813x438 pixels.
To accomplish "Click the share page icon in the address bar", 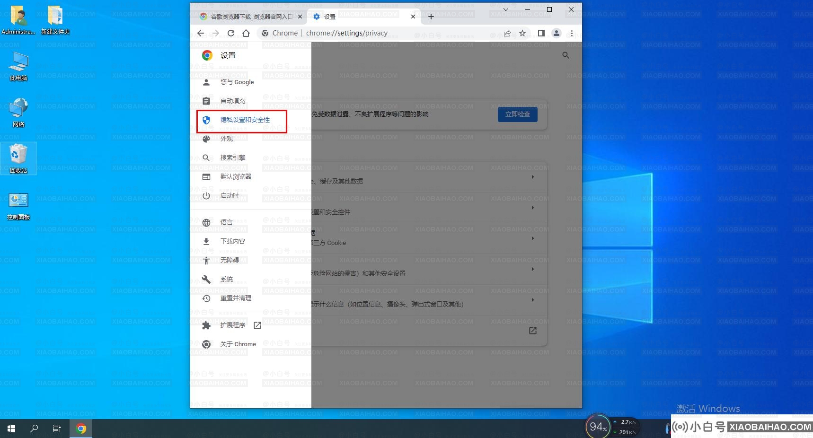I will coord(507,33).
